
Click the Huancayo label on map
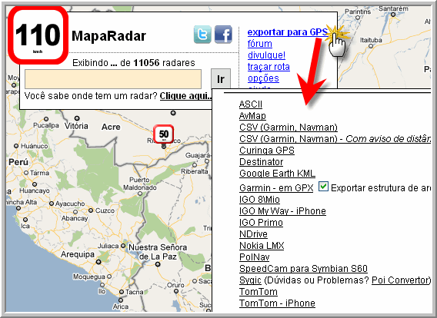pyautogui.click(x=35, y=190)
